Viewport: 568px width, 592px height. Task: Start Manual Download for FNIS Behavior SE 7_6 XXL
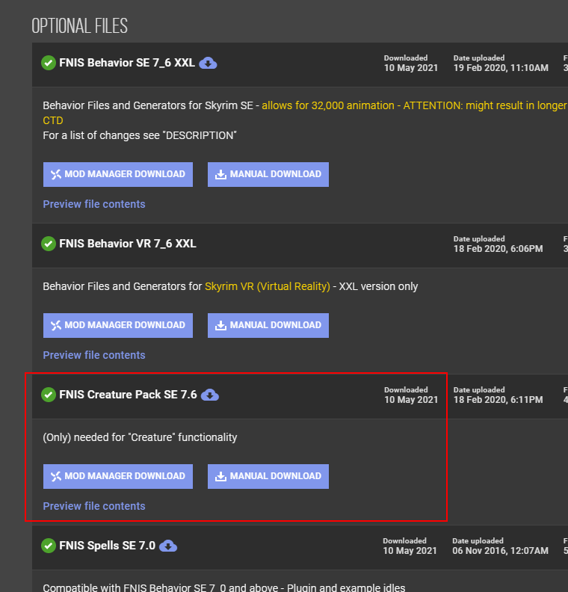click(x=268, y=174)
